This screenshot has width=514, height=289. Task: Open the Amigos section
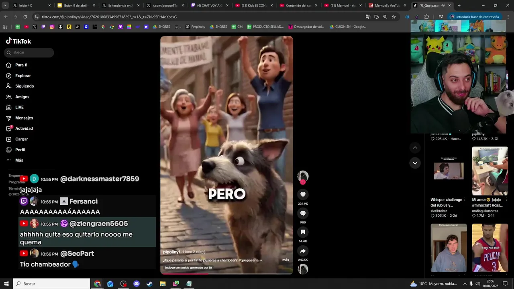pyautogui.click(x=17, y=97)
